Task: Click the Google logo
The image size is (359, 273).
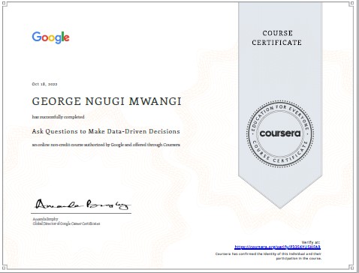Action: (x=50, y=37)
